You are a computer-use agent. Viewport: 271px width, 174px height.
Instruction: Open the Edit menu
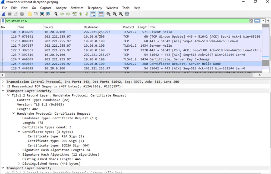point(14,8)
